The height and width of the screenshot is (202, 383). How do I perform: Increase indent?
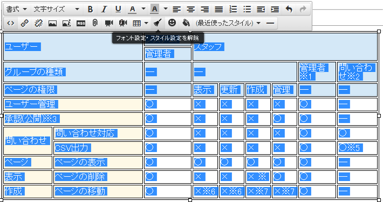point(275,9)
